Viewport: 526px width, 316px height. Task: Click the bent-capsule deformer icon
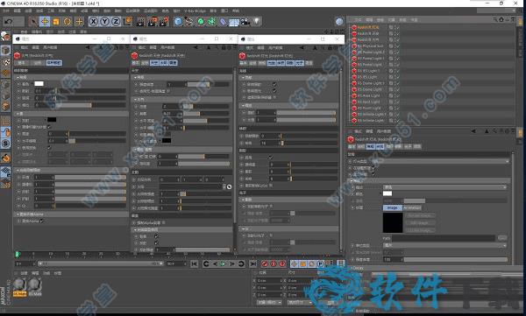point(223,22)
